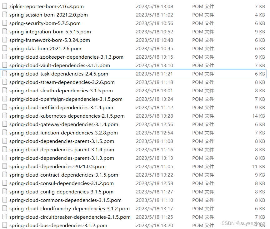Select file name spring-cloud-dependencies-2021.0.5.pom
The height and width of the screenshot is (229, 270).
pyautogui.click(x=57, y=167)
